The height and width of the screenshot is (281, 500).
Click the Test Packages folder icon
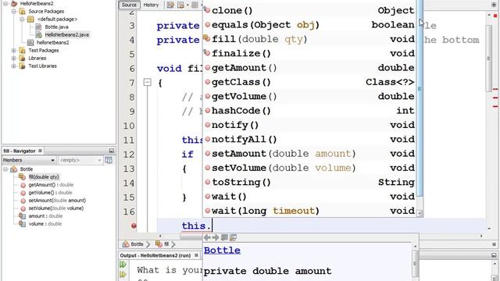tap(22, 50)
